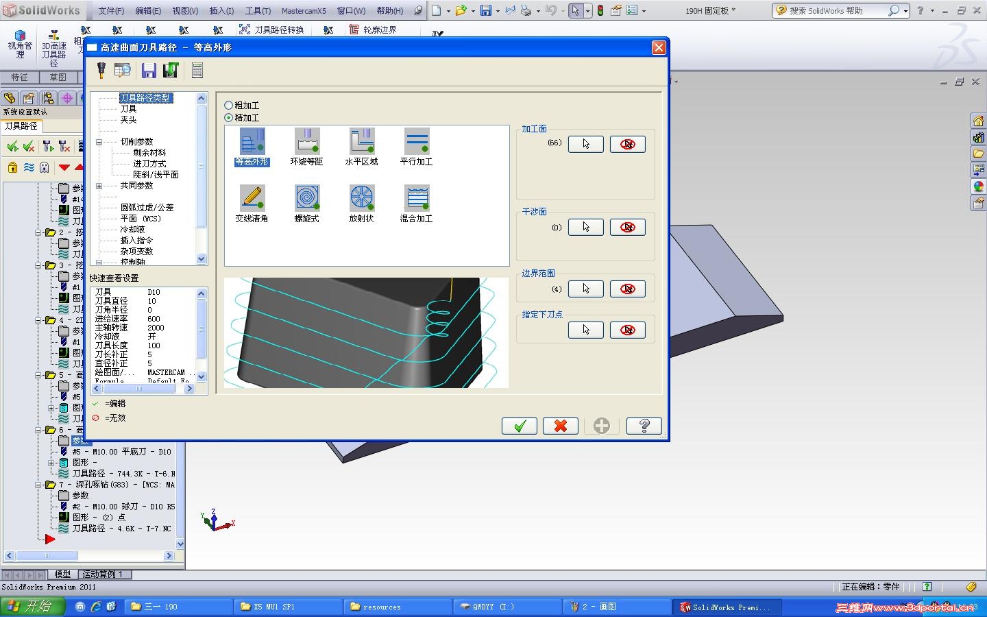Open the calculator icon in dialog toolbar

(197, 70)
